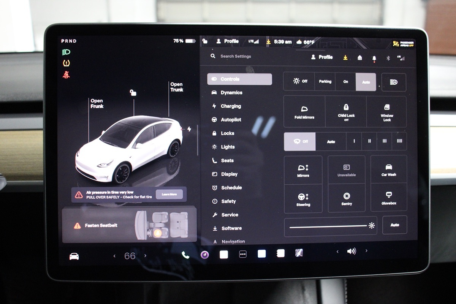Decrease cabin temperature with left chevron
Image resolution: width=456 pixels, height=304 pixels.
pos(114,256)
